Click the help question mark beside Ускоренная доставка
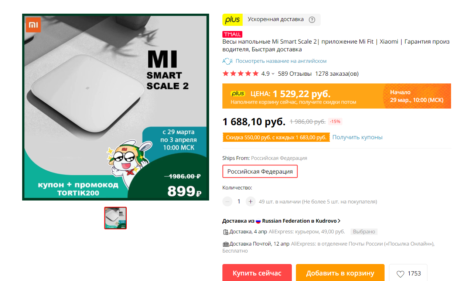 [312, 20]
